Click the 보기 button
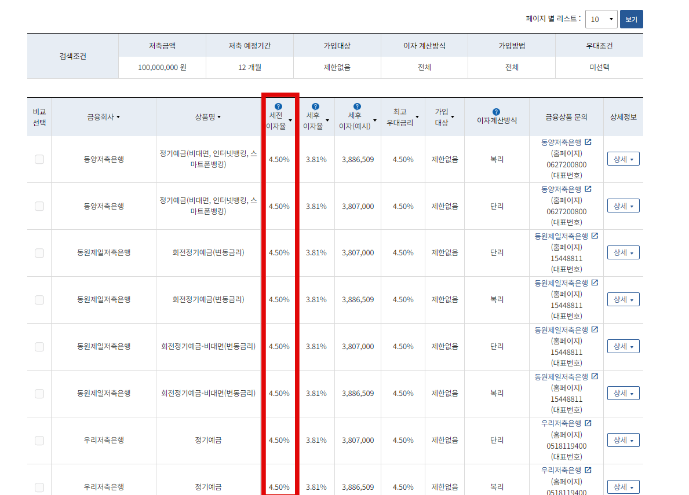This screenshot has height=495, width=689. (632, 19)
